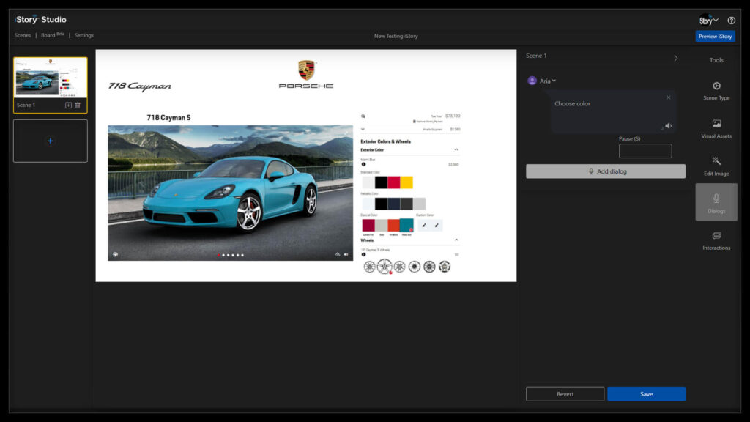The image size is (750, 422).
Task: Click the Revert button
Action: coord(565,394)
